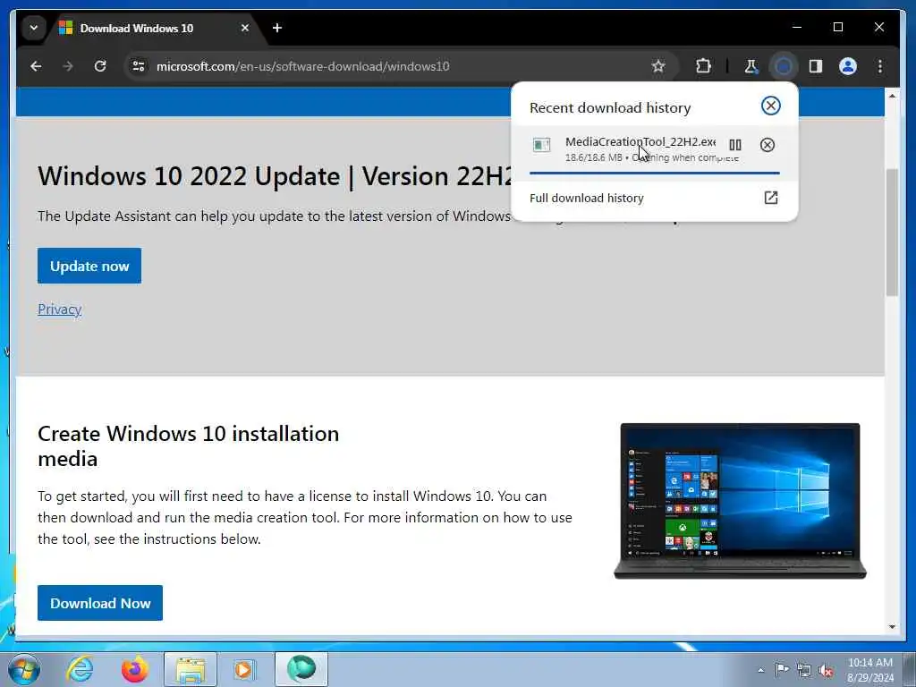This screenshot has width=916, height=687.
Task: Click the scrollbar up arrow
Action: pos(892,95)
